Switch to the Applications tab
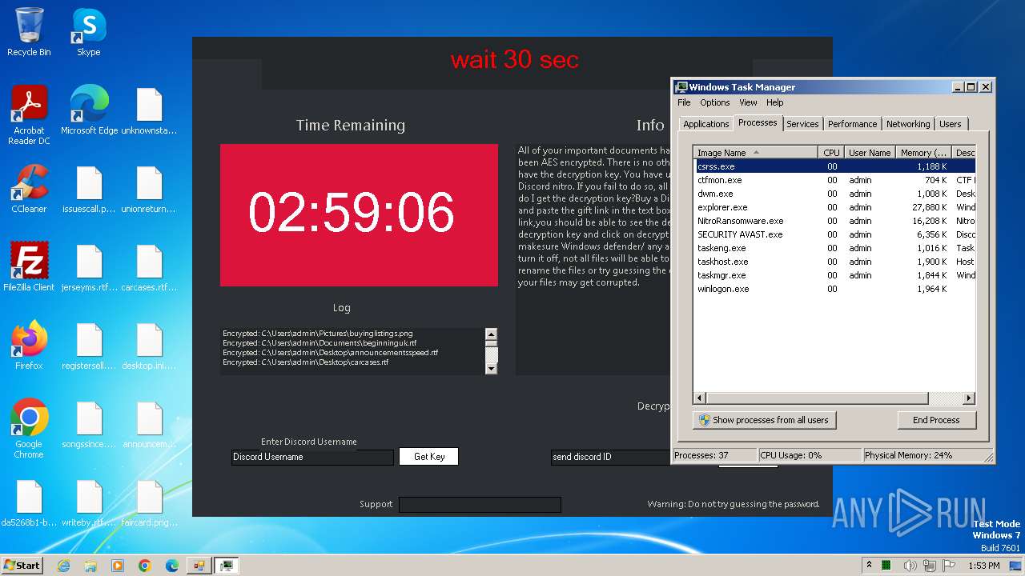The image size is (1025, 576). coord(705,124)
